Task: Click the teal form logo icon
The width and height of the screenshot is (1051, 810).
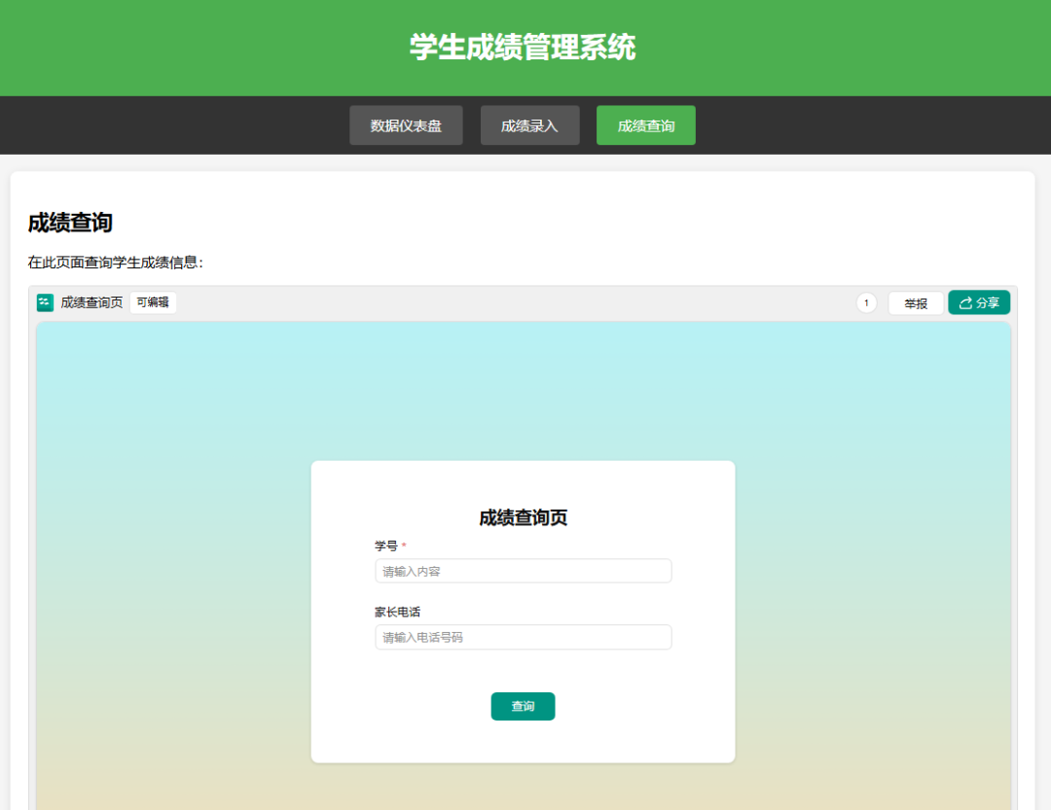Action: point(44,302)
